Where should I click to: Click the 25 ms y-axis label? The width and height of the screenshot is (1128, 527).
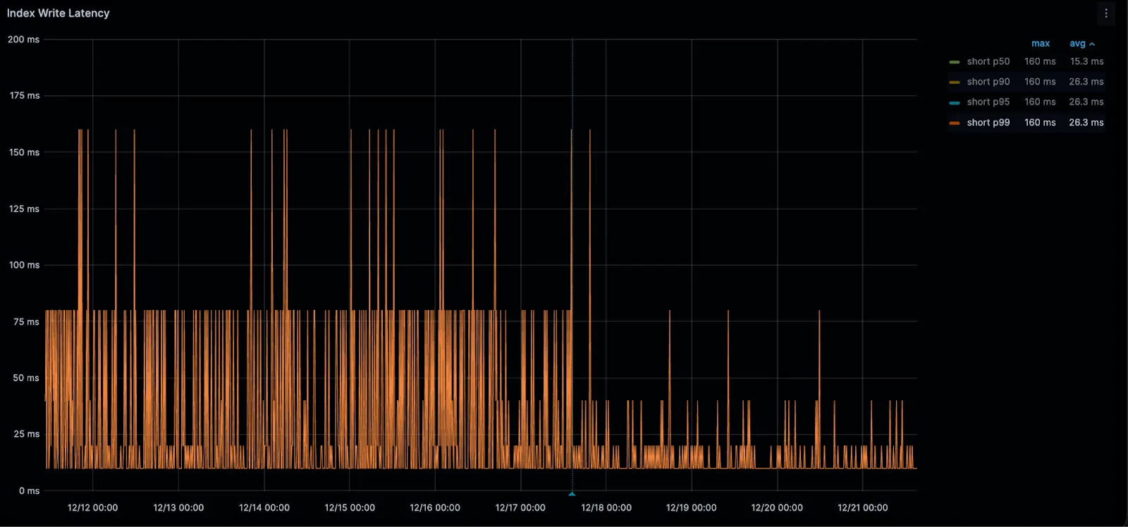(26, 435)
